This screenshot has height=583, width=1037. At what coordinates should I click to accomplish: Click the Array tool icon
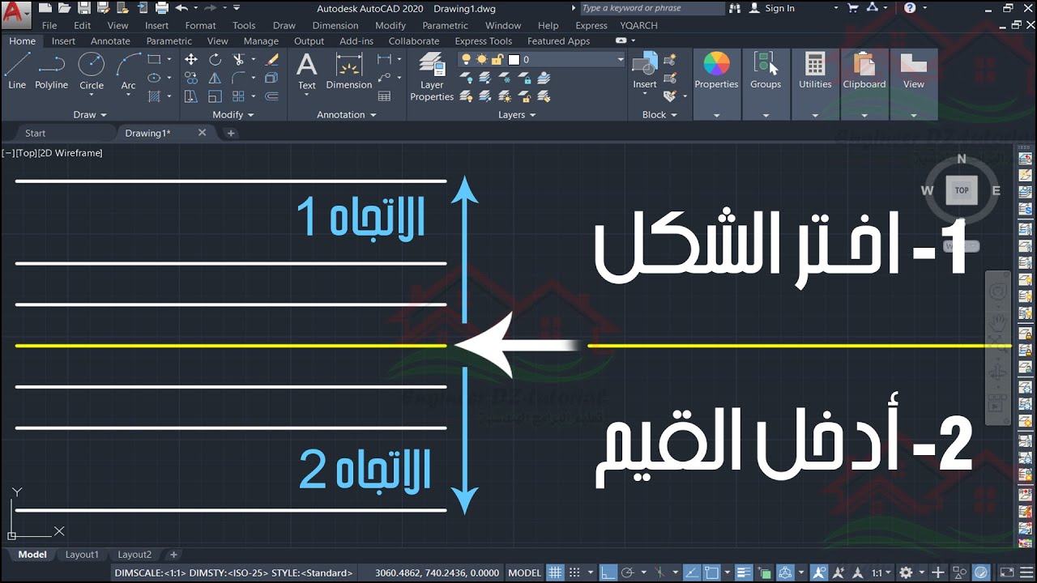point(238,96)
